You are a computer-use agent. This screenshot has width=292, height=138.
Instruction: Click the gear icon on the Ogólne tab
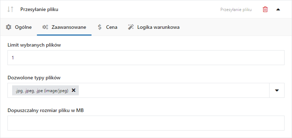click(9, 27)
